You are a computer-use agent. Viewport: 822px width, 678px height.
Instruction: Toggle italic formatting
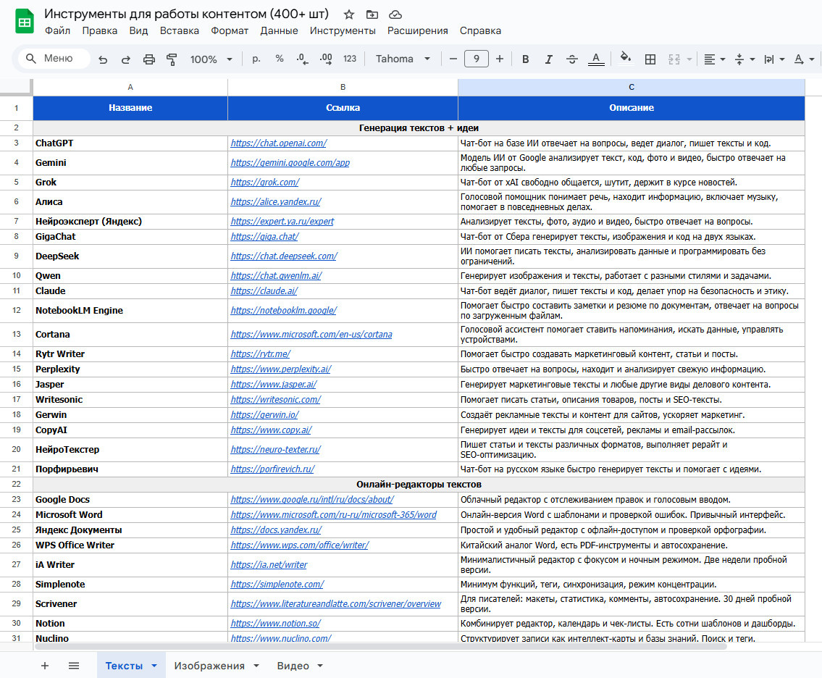(x=548, y=59)
